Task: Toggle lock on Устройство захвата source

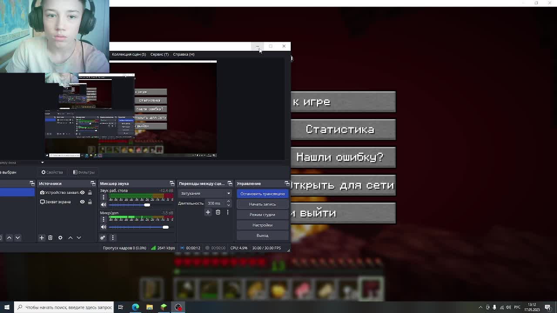Action: pos(90,193)
